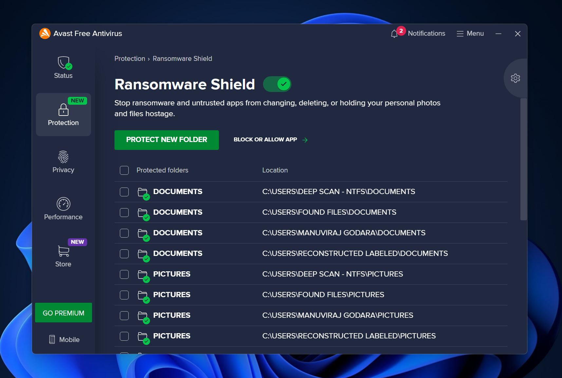
Task: Click path C:\USERS\DEEP SCAN - NTFS\DOCUMENTS
Action: point(339,191)
